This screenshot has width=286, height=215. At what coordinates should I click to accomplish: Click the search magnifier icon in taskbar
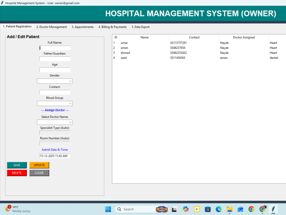click(119, 209)
